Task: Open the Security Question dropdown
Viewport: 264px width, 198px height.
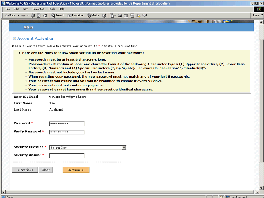Action: pyautogui.click(x=88, y=148)
